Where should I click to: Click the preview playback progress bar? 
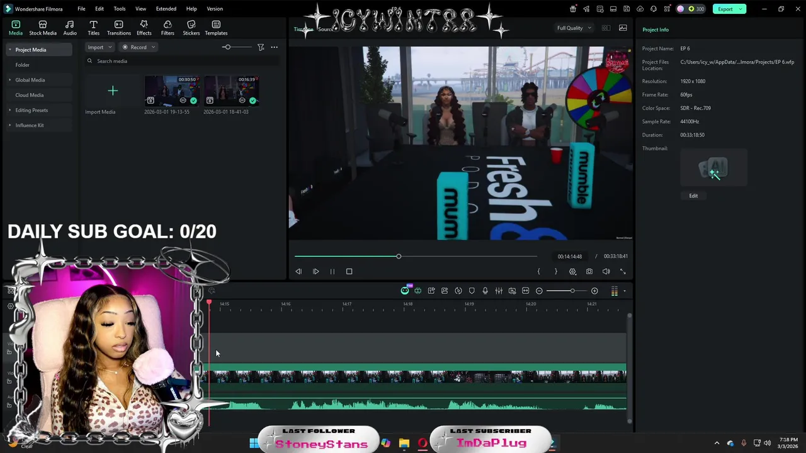tap(416, 256)
